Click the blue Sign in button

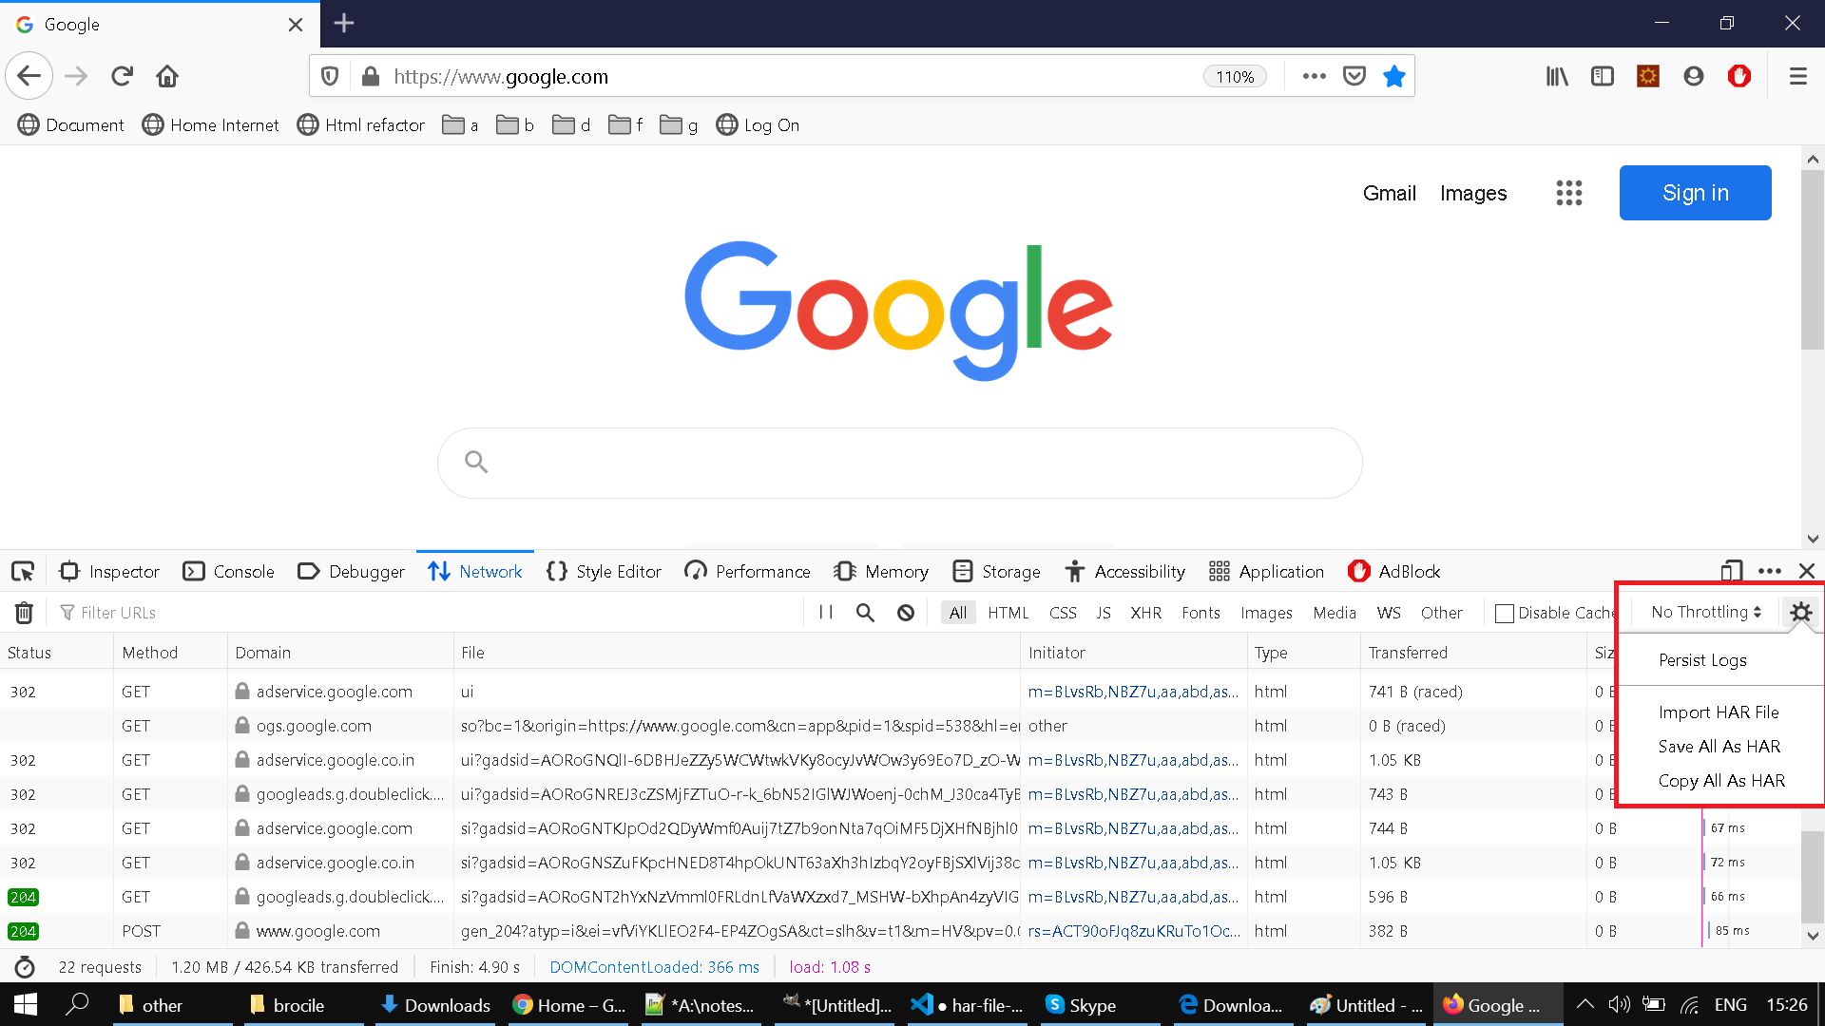(x=1695, y=193)
